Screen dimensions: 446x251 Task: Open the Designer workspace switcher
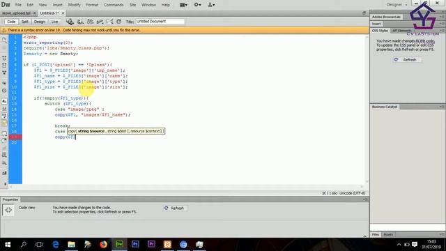click(397, 5)
